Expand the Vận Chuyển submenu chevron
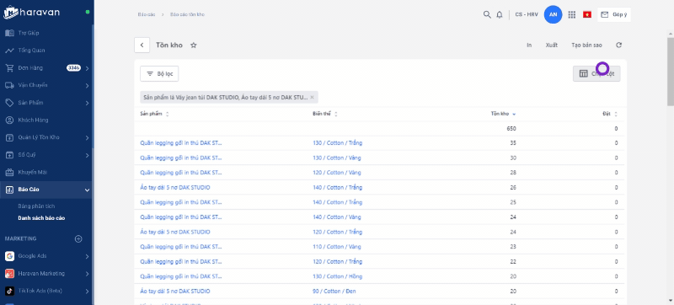The width and height of the screenshot is (674, 305). [87, 85]
